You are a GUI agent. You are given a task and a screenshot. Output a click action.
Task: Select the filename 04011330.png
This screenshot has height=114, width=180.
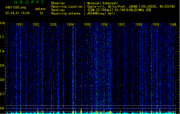point(16,7)
